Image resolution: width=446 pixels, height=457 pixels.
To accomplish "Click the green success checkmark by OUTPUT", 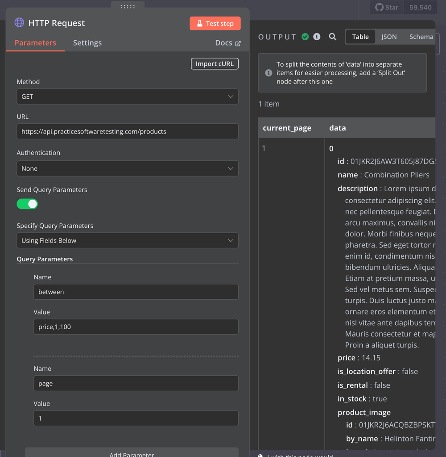I will [x=305, y=37].
